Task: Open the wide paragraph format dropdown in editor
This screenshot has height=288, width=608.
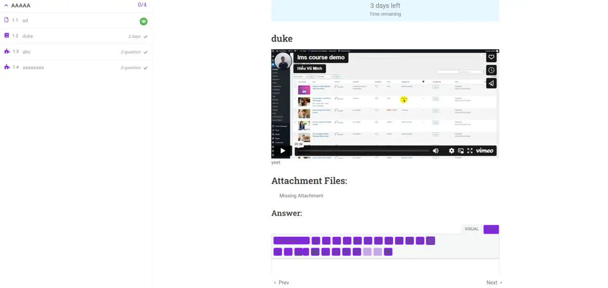Action: coord(291,241)
